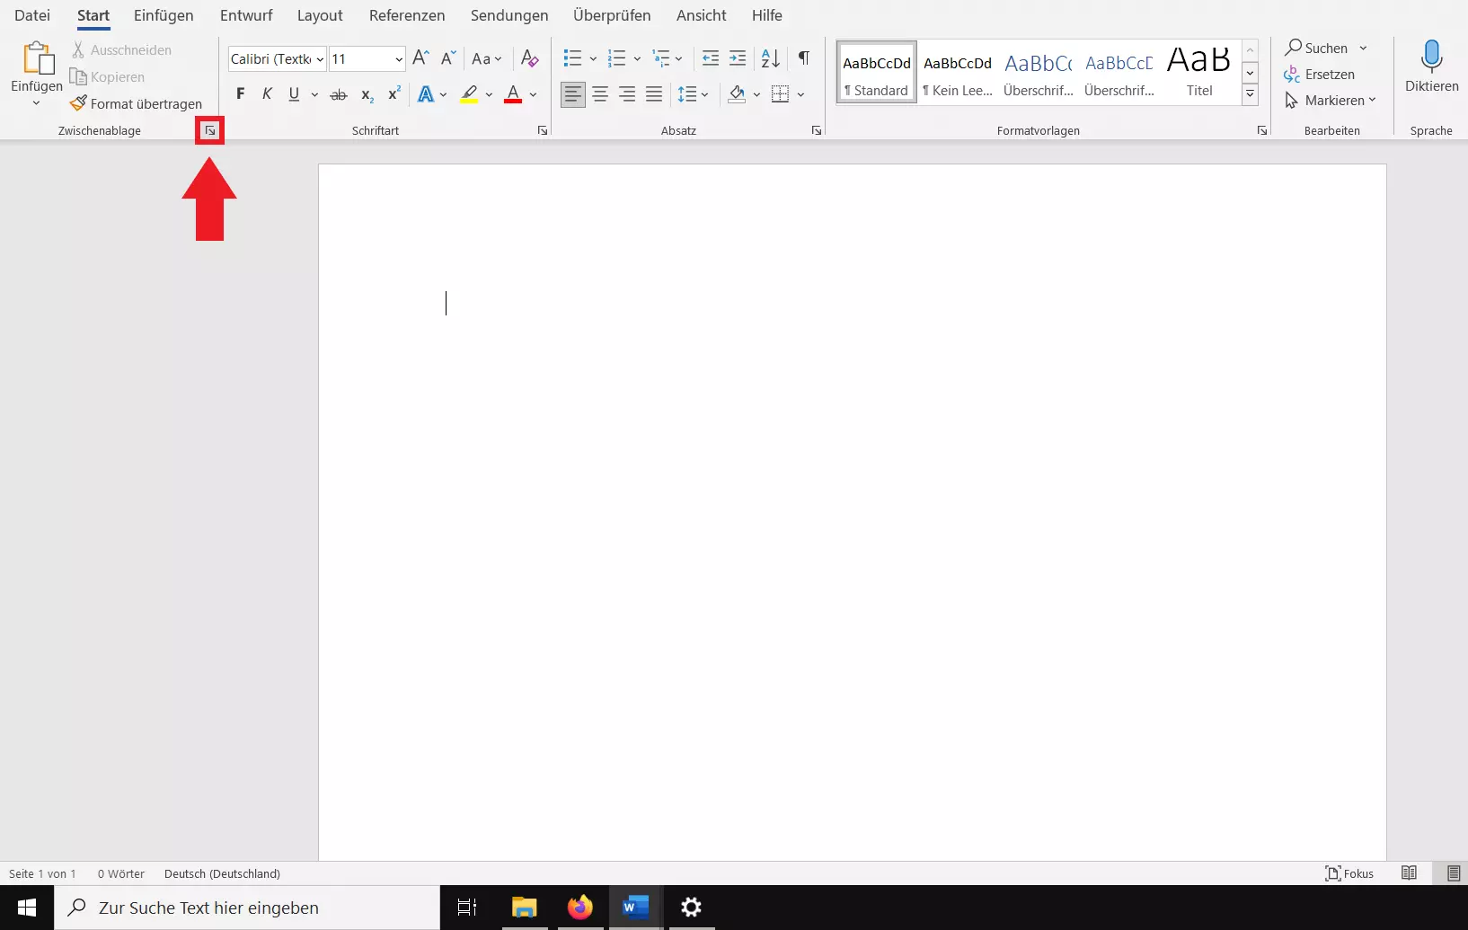Screen dimensions: 1468x930
Task: Switch to read mode view icon
Action: click(x=1409, y=873)
